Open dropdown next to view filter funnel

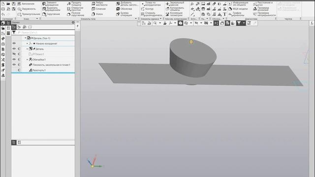244,23
